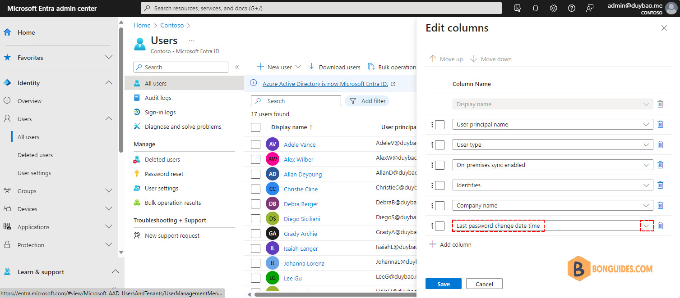Check the Diego Siciliani row checkbox
The width and height of the screenshot is (680, 298).
click(x=255, y=219)
